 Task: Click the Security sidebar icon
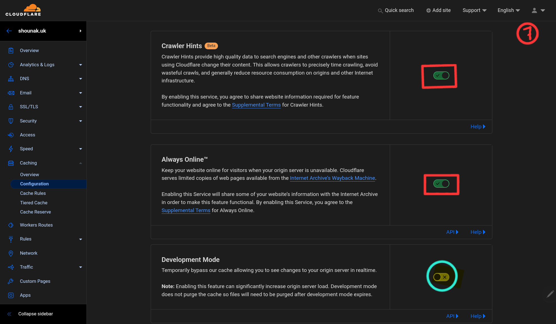[11, 121]
